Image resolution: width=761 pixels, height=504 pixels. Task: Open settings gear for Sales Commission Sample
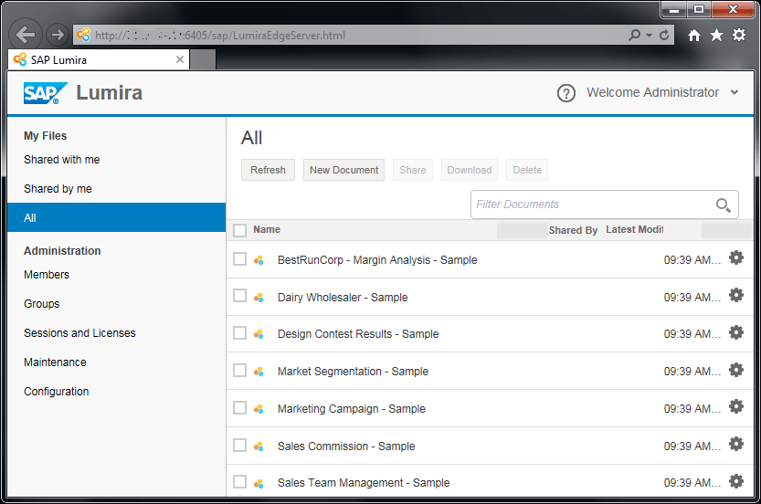tap(736, 445)
